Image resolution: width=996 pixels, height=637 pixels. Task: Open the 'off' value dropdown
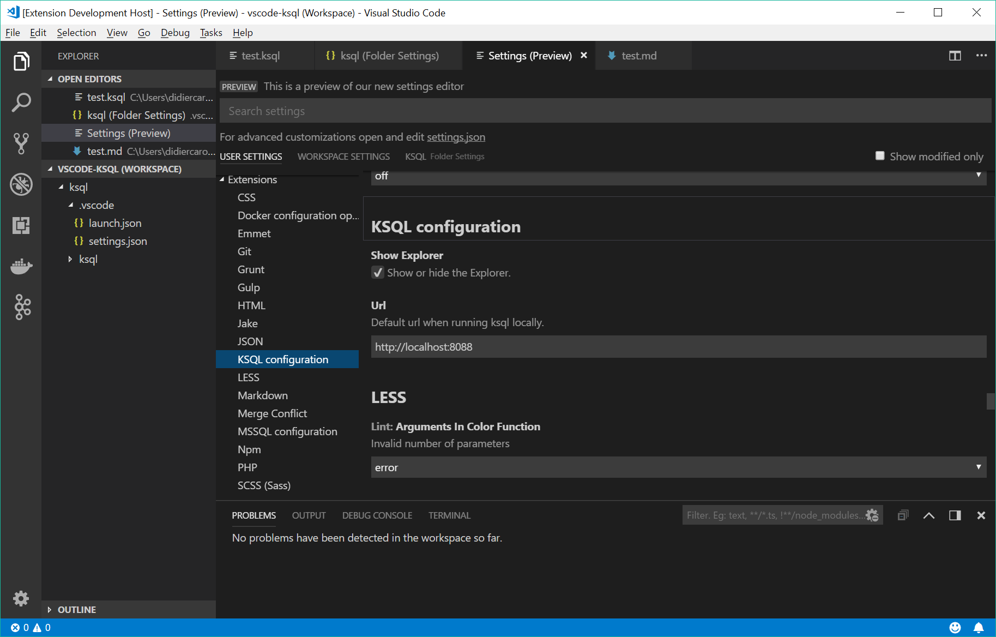[x=679, y=177]
